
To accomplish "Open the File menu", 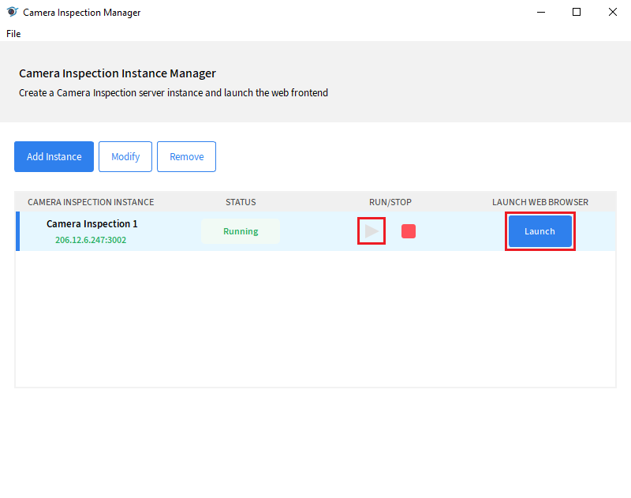I will click(x=13, y=34).
